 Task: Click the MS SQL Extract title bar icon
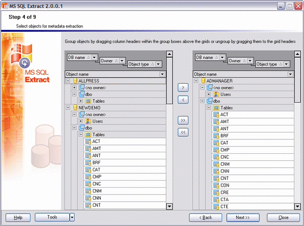4,6
